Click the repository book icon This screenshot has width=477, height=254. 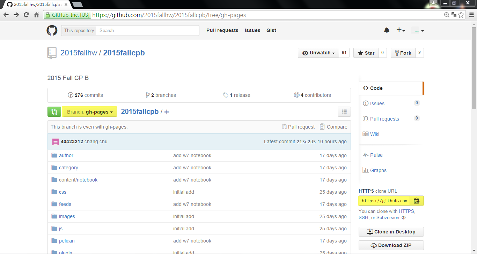[52, 53]
